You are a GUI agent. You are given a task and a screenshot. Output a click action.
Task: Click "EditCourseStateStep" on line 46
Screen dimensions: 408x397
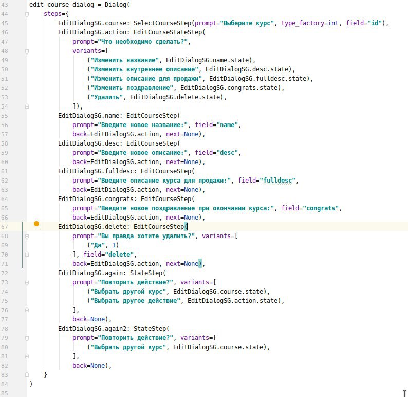point(168,32)
